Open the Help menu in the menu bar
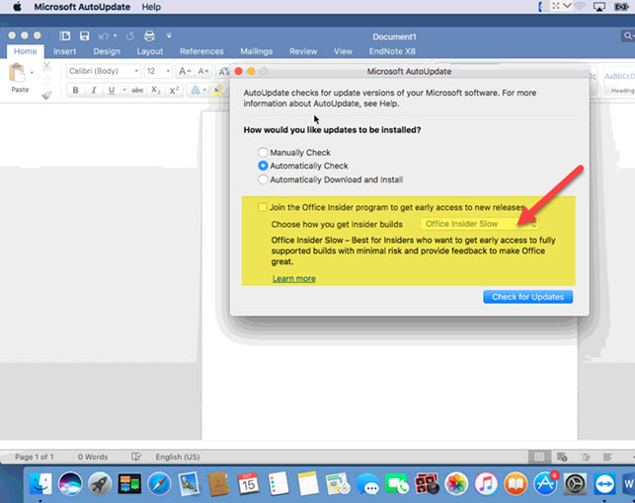This screenshot has width=635, height=503. (151, 7)
